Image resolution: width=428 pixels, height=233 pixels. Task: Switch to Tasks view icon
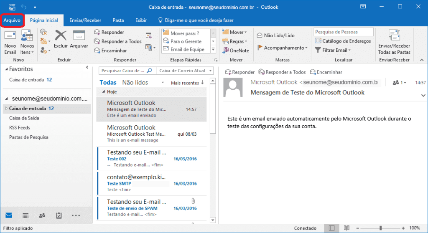pyautogui.click(x=59, y=215)
